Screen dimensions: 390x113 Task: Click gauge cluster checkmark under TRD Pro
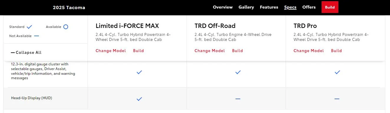coord(337,72)
